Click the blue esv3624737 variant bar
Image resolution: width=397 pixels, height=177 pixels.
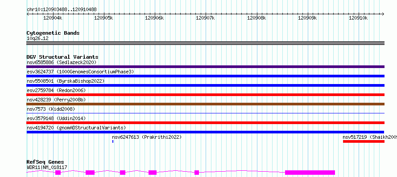(205, 76)
